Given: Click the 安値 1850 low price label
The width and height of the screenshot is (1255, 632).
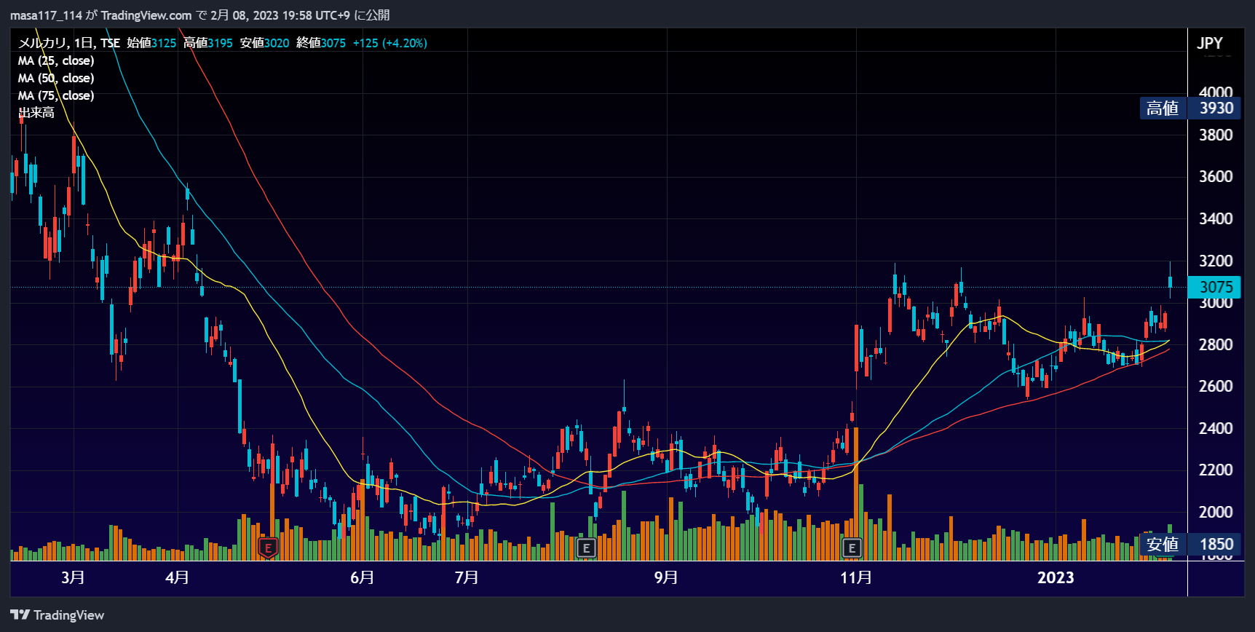Looking at the screenshot, I should [x=1190, y=544].
